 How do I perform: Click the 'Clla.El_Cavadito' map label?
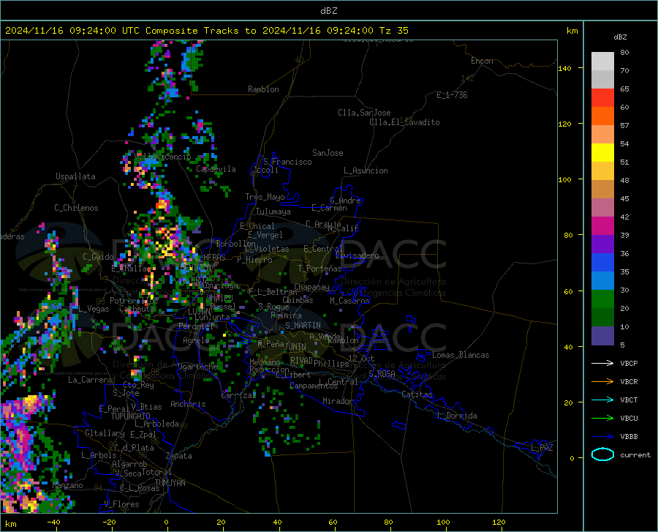click(x=404, y=122)
